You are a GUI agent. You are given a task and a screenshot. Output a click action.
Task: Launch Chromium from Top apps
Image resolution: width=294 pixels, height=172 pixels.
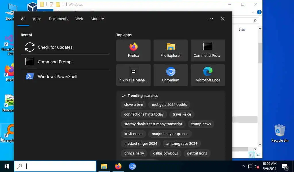[171, 75]
